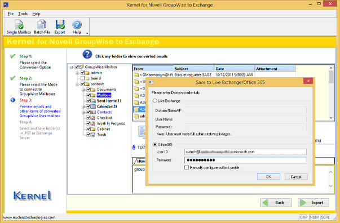Viewport: 340px width, 223px height.
Task: Open the Help toolbar icon
Action: click(77, 24)
